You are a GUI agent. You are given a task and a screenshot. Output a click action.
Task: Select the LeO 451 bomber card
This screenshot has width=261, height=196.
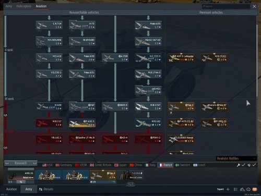click(148, 90)
